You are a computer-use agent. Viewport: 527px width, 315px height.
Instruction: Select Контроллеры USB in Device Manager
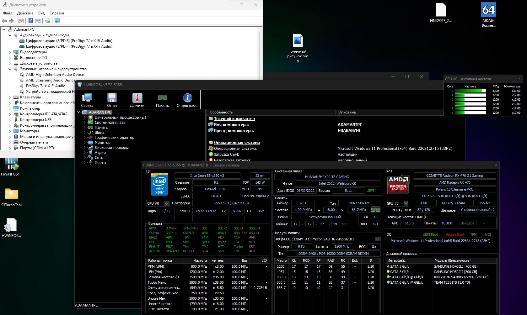tap(35, 120)
